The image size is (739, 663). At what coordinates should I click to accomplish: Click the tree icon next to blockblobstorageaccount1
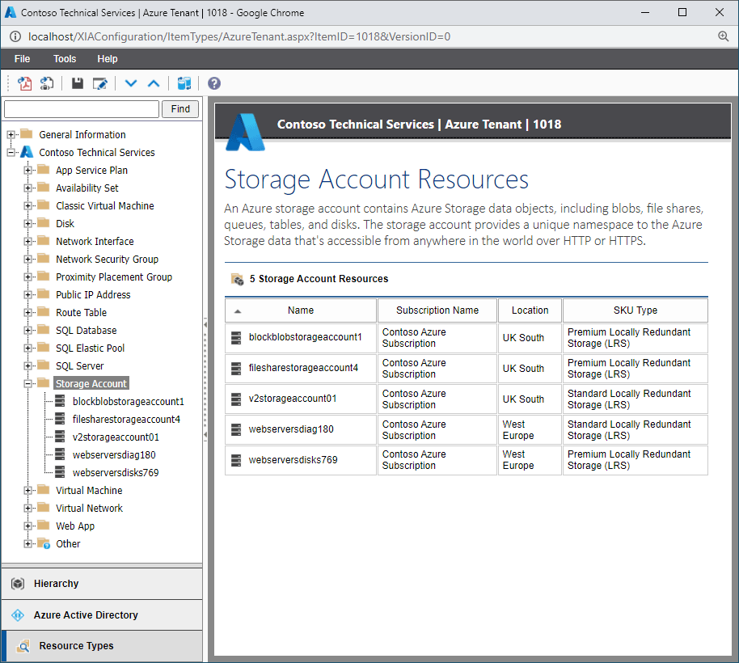click(60, 400)
